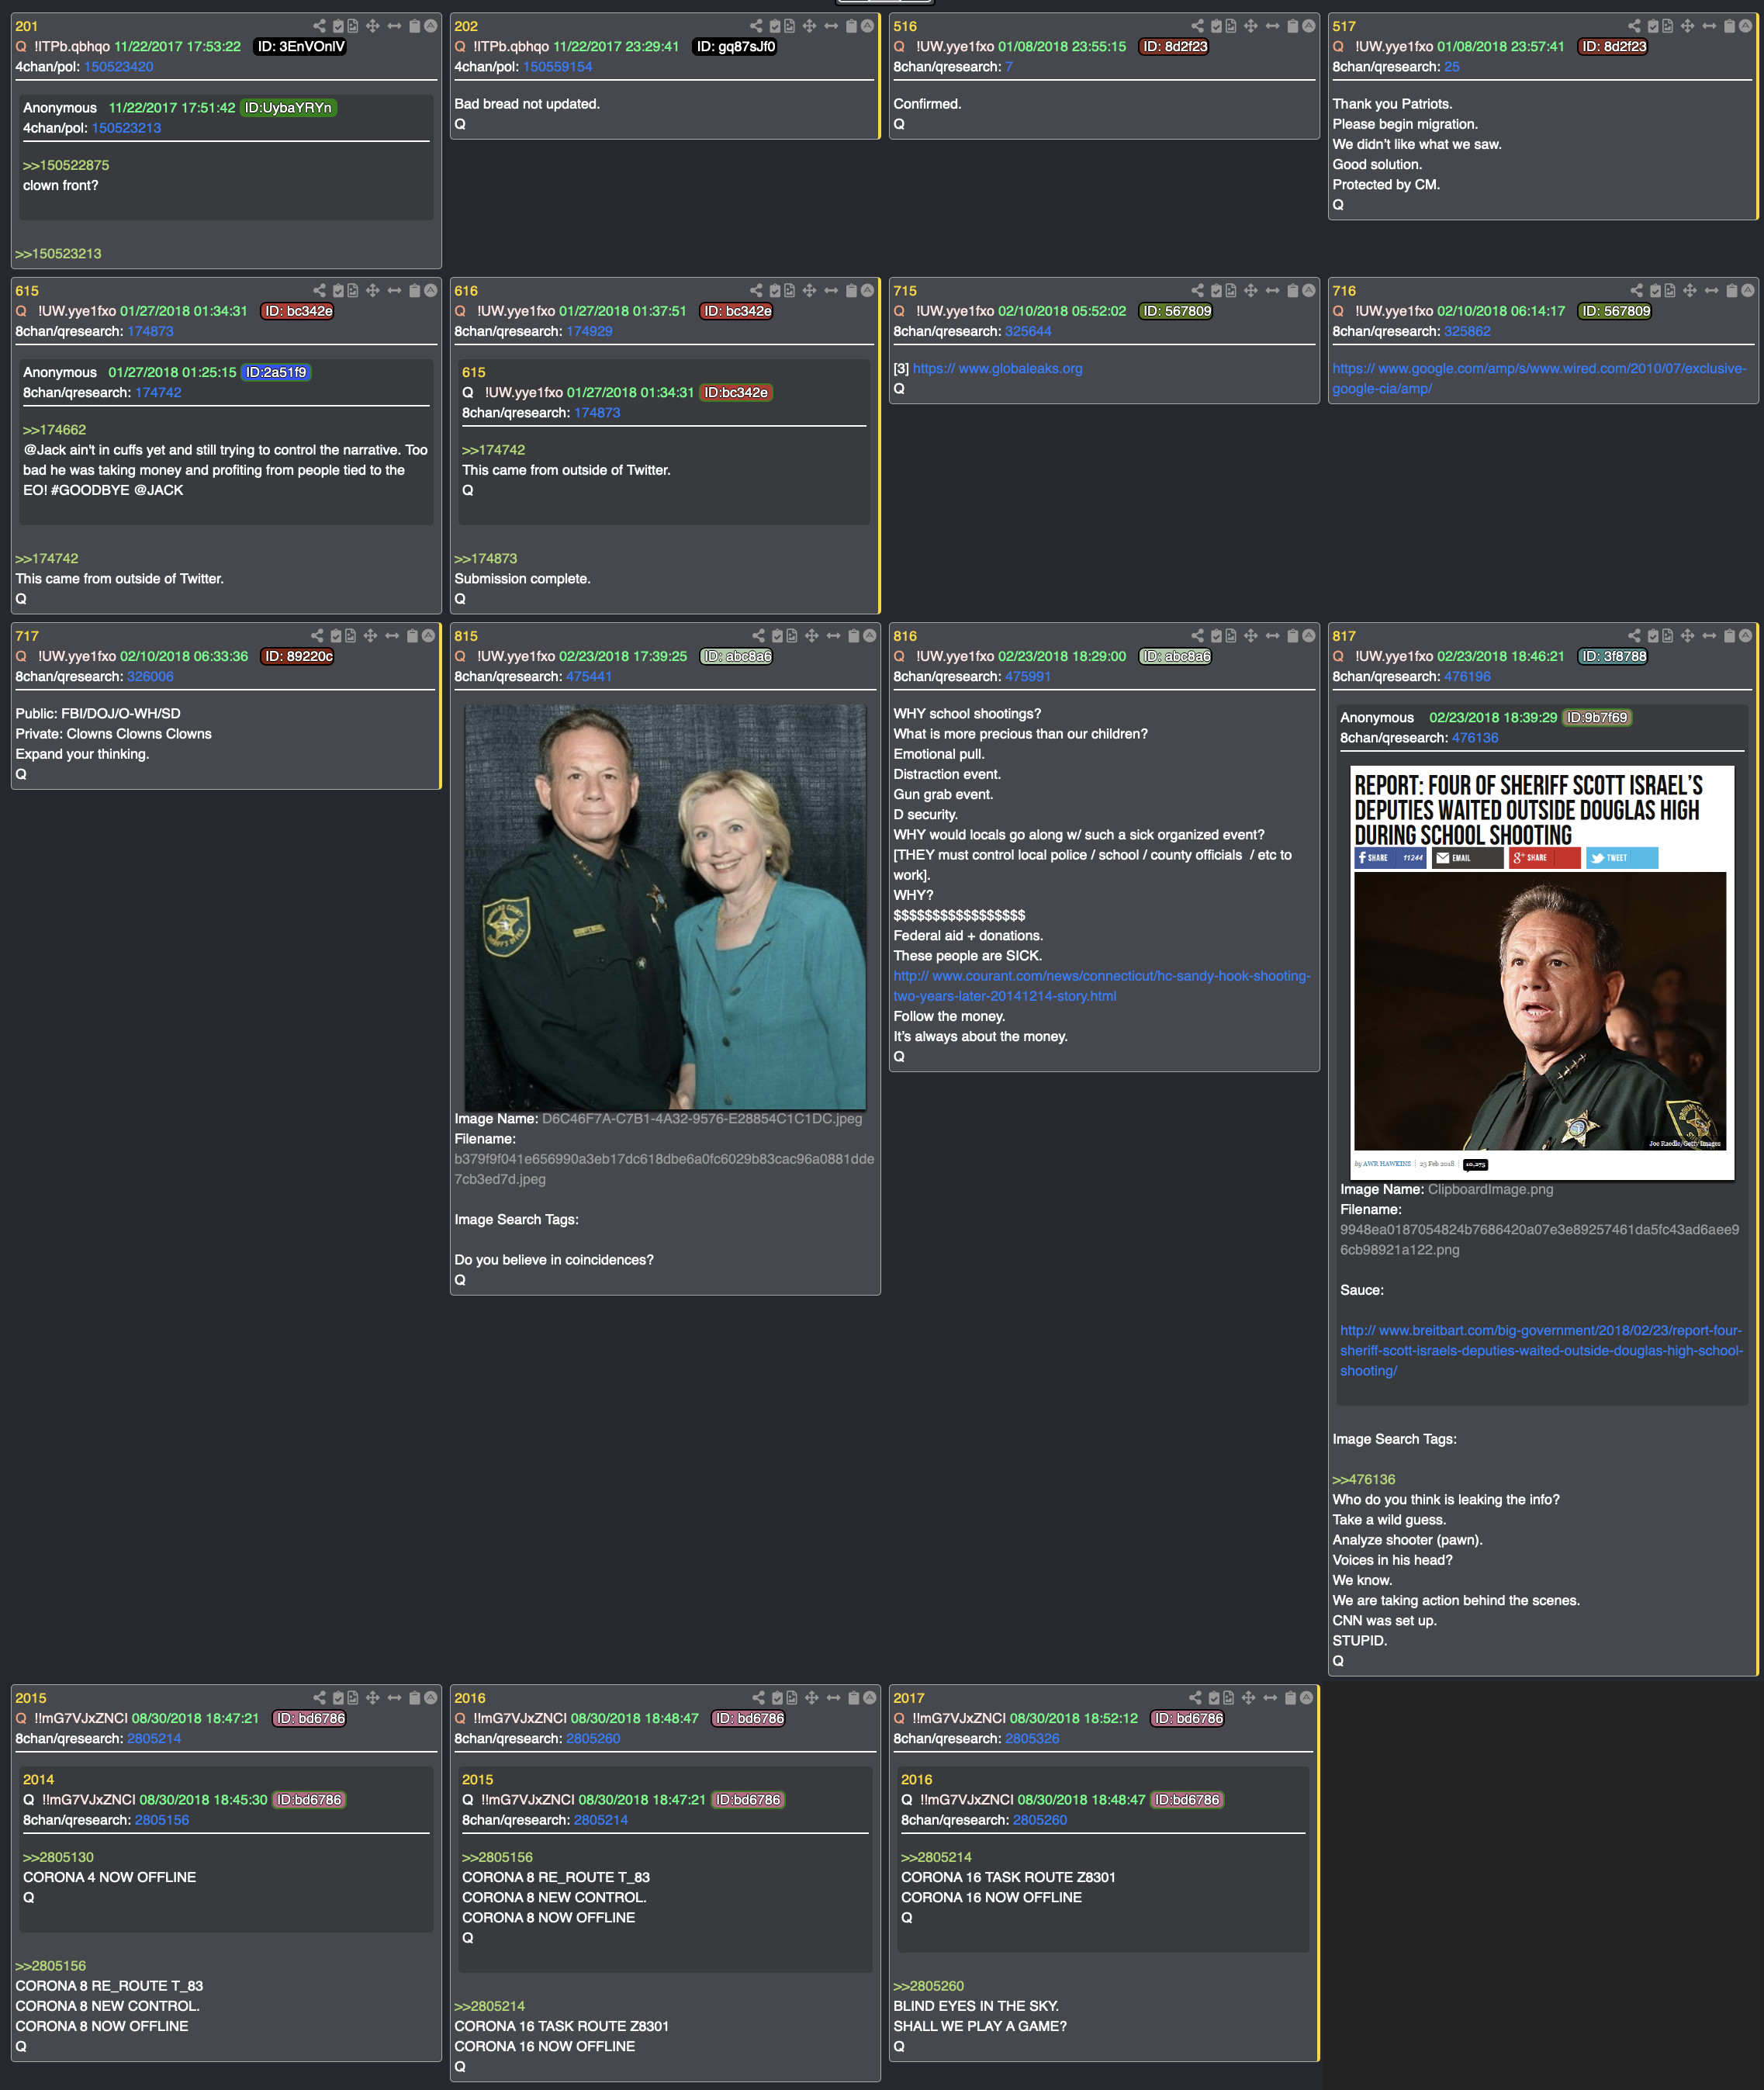Open the courant.com Sandy Hook link
This screenshot has height=2090, width=1764.
[1101, 985]
